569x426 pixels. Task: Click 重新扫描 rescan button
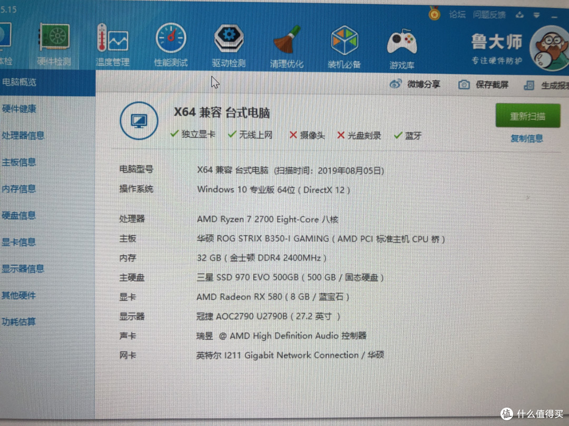tap(527, 116)
